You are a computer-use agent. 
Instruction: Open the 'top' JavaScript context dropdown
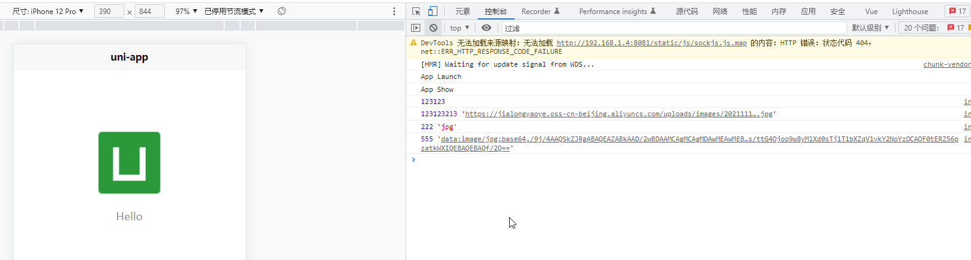point(459,28)
